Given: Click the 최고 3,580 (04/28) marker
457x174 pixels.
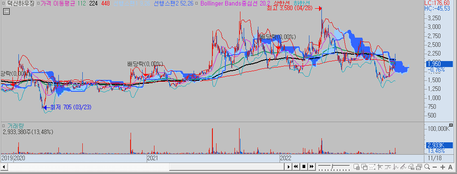Looking at the screenshot, I should tap(294, 8).
